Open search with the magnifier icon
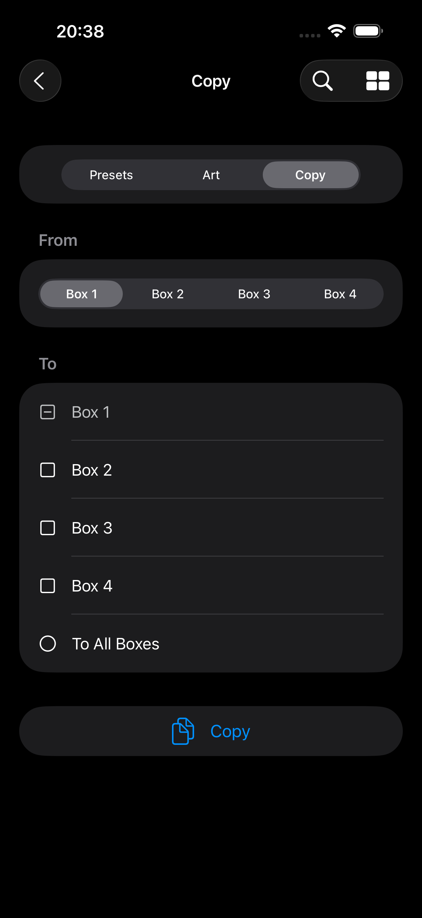The image size is (422, 918). point(322,81)
